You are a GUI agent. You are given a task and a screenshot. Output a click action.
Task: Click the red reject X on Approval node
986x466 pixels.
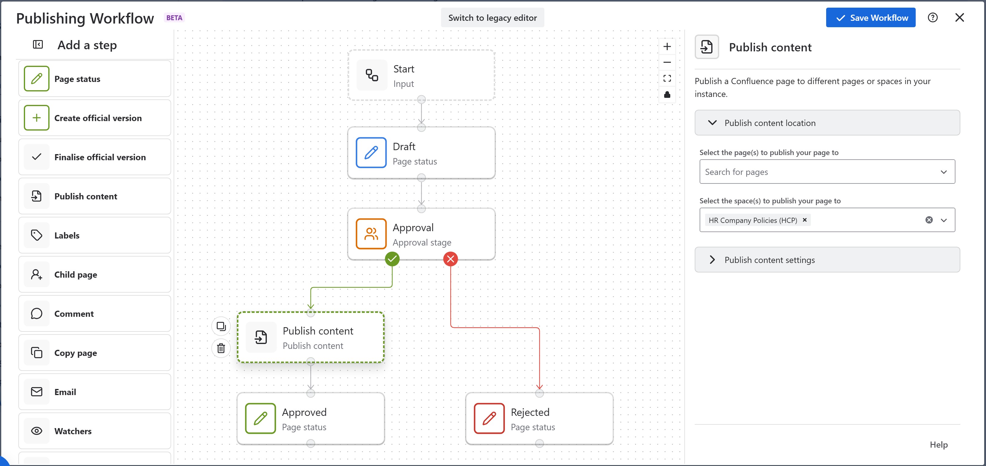coord(451,259)
